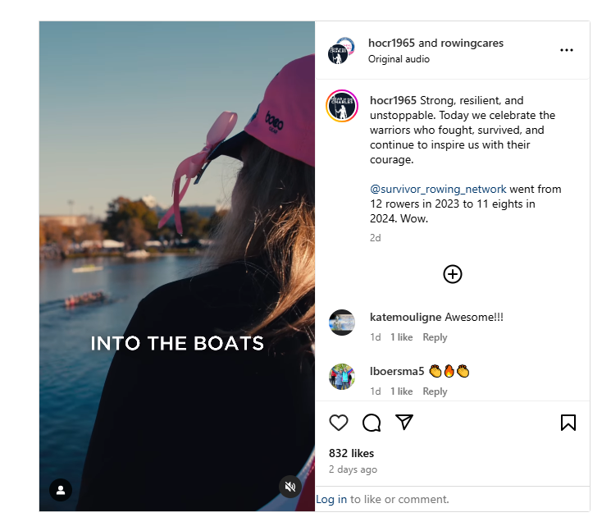
Task: Open the Original audio page
Action: [399, 59]
